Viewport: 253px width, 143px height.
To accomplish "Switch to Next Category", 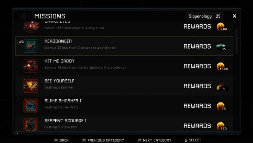I will pos(154,140).
